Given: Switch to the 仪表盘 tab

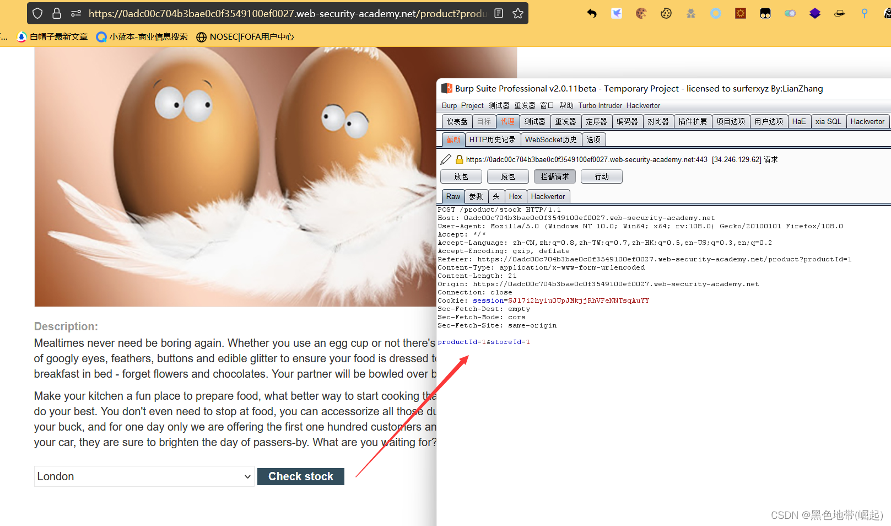Looking at the screenshot, I should click(457, 121).
